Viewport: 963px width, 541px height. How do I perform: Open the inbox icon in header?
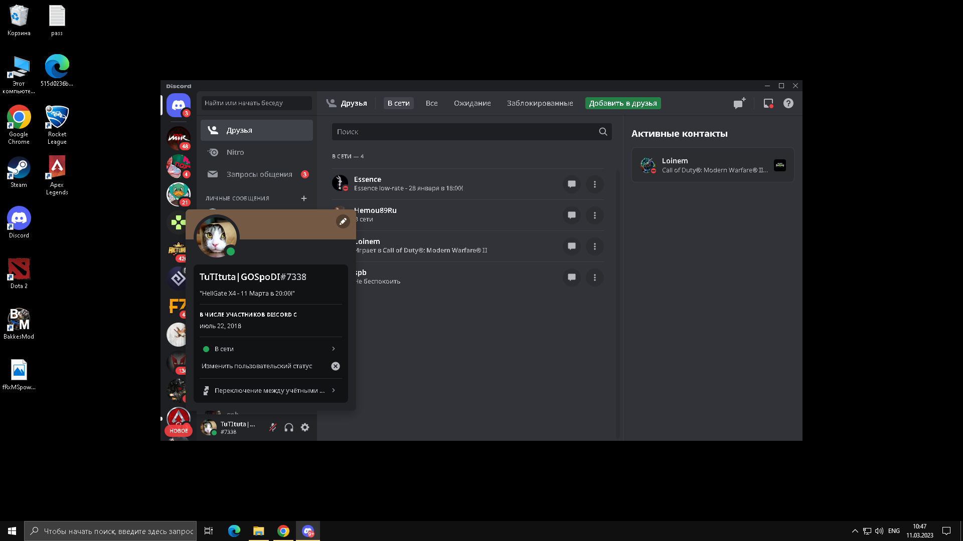(x=768, y=103)
